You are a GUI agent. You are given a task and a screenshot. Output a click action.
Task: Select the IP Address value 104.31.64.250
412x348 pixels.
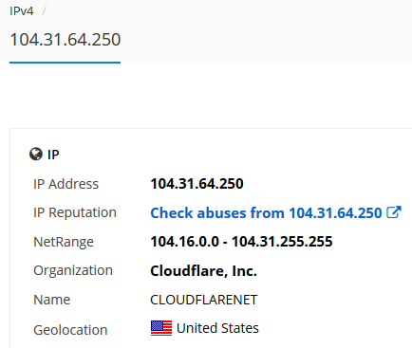pyautogui.click(x=197, y=184)
